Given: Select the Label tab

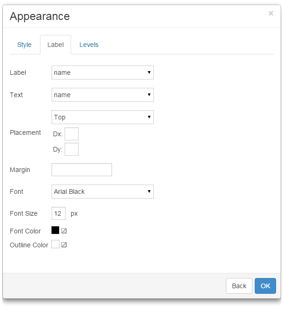Looking at the screenshot, I should click(55, 45).
